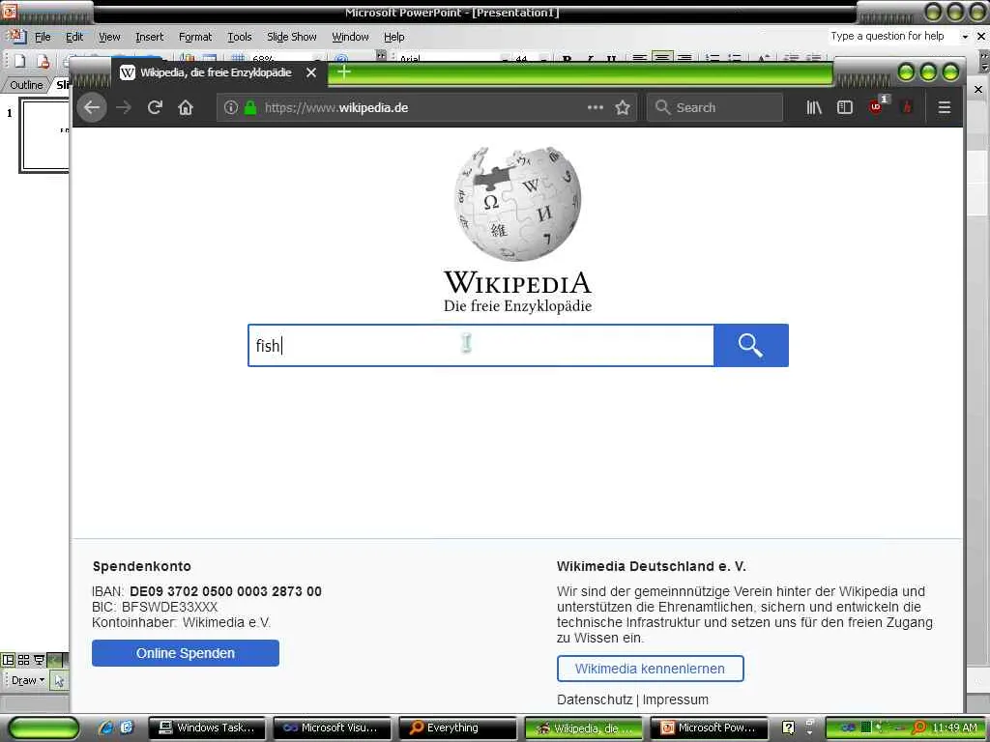Go back in Firefox
The height and width of the screenshot is (742, 990).
92,107
